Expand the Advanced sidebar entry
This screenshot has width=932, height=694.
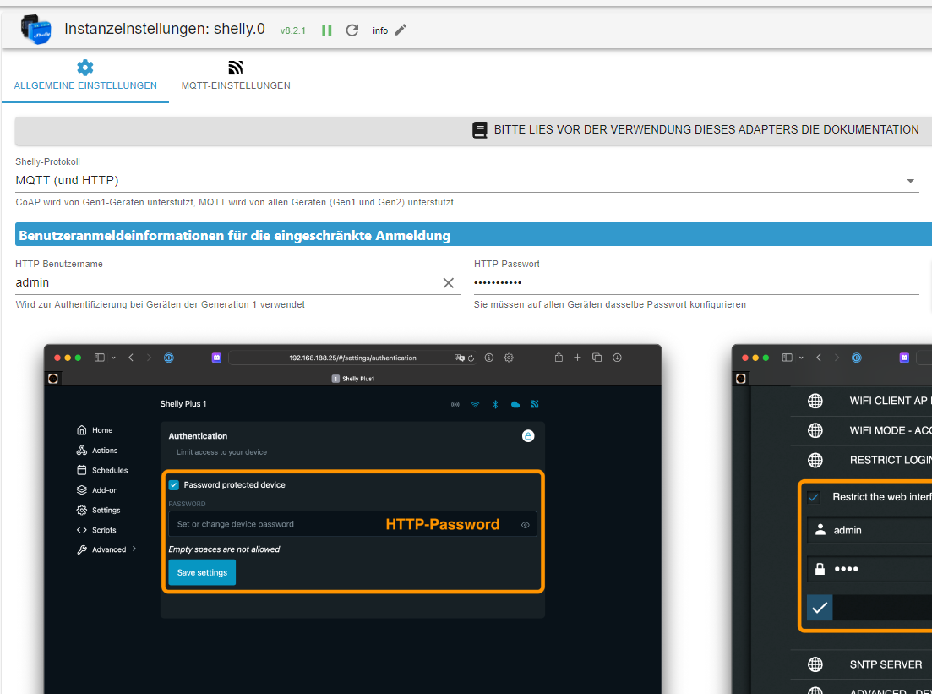click(106, 549)
